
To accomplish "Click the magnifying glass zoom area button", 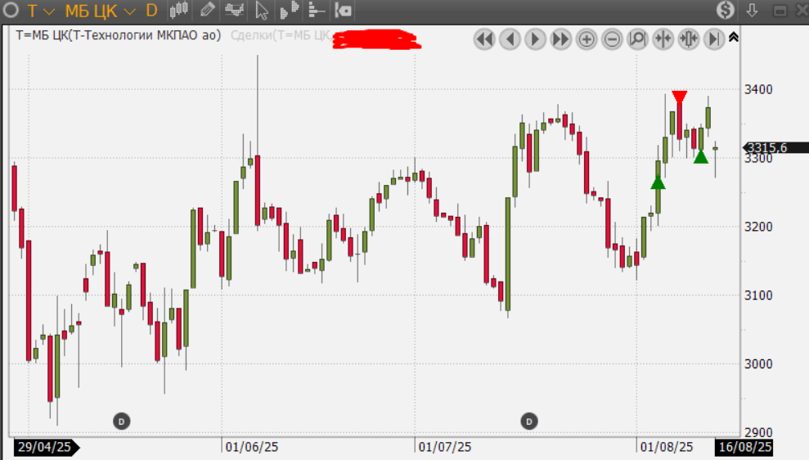I will click(637, 38).
